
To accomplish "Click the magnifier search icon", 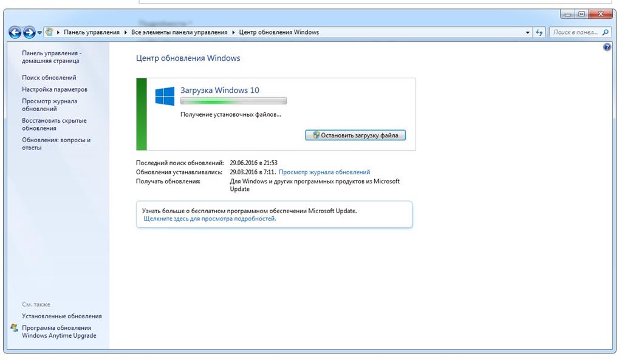I will (x=606, y=33).
